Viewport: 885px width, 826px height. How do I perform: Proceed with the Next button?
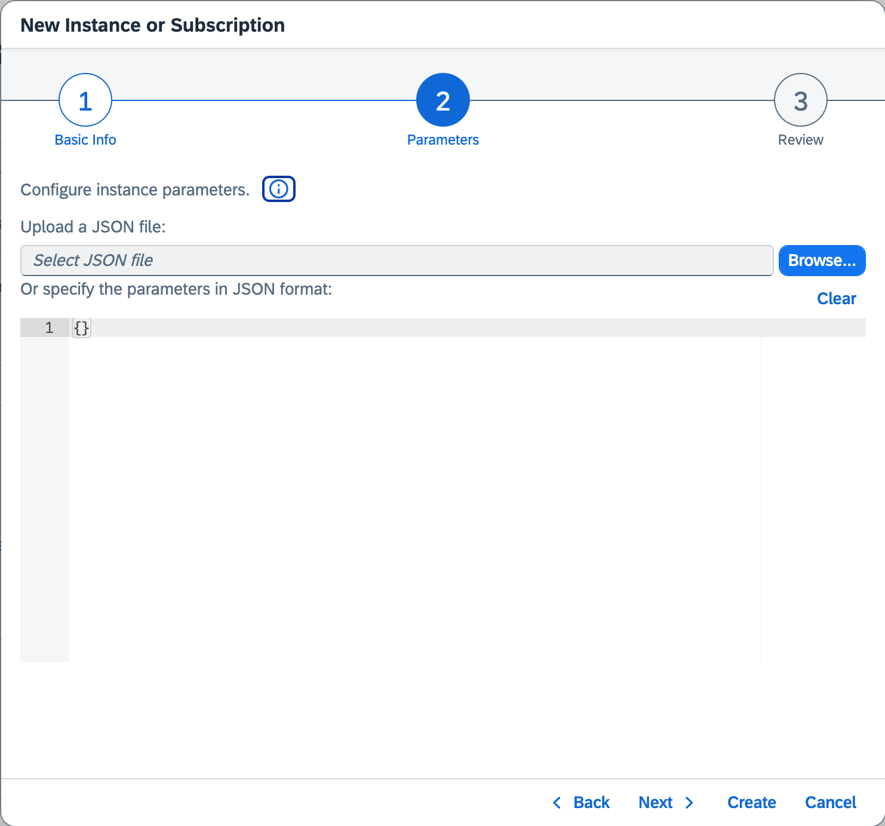click(666, 802)
